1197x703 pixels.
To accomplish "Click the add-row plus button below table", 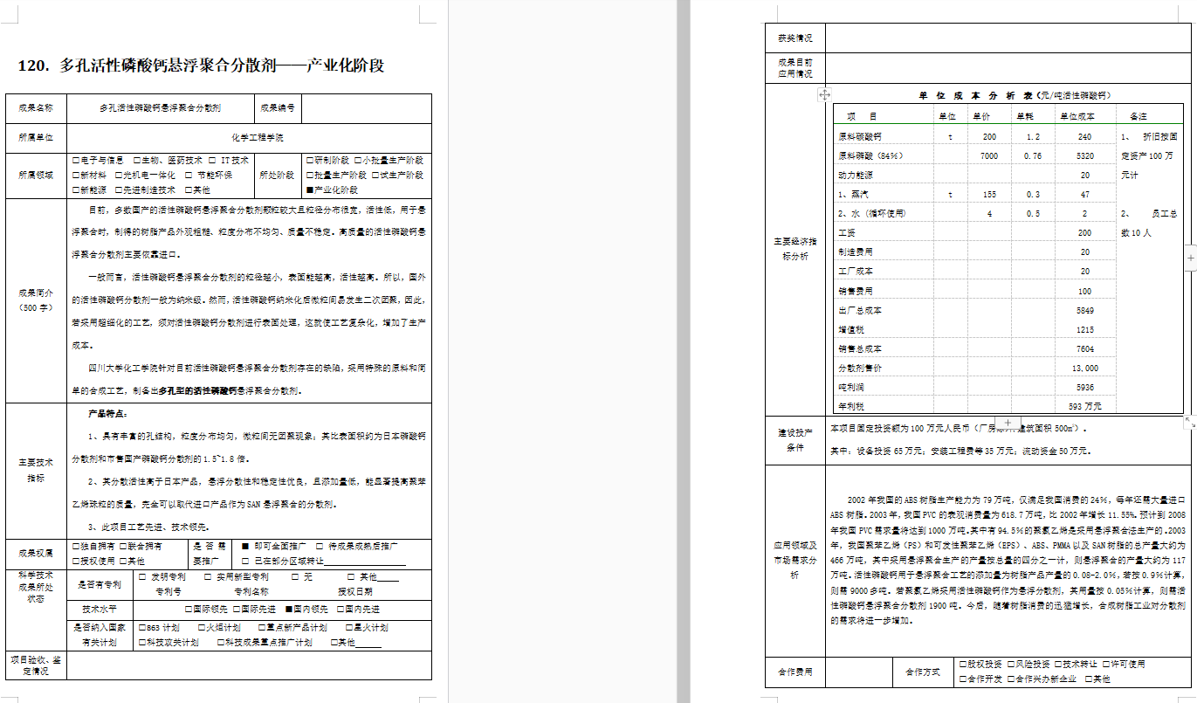I will [1008, 423].
